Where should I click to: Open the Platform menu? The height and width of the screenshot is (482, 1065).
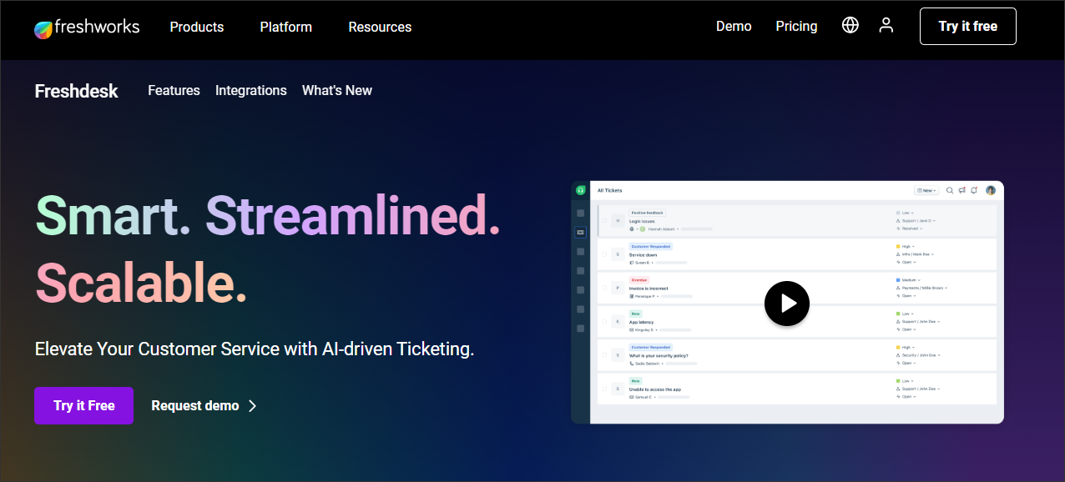(286, 27)
